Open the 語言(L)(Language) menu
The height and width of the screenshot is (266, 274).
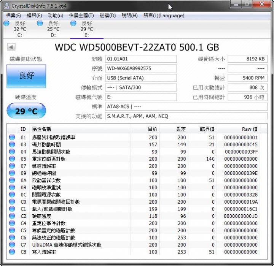tap(164, 16)
